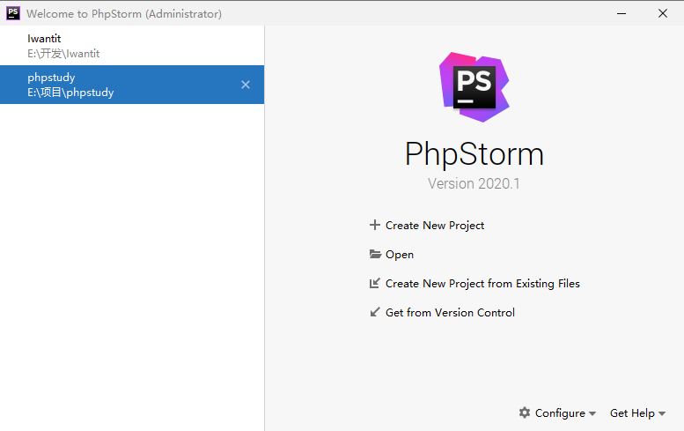Expand the Configure dropdown arrow
The image size is (684, 431).
tap(592, 413)
